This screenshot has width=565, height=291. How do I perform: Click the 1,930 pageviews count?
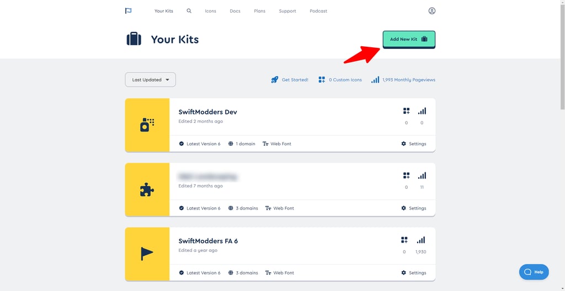pos(421,252)
